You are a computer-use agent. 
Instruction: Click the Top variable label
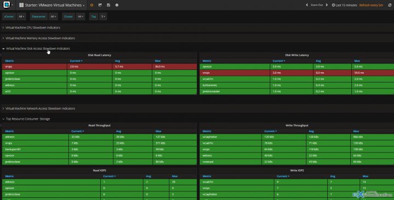(94, 16)
